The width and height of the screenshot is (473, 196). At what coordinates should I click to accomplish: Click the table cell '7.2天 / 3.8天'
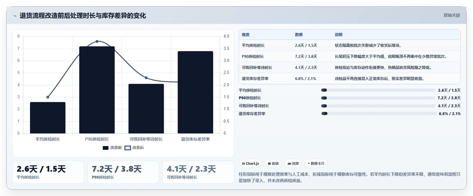pos(306,57)
